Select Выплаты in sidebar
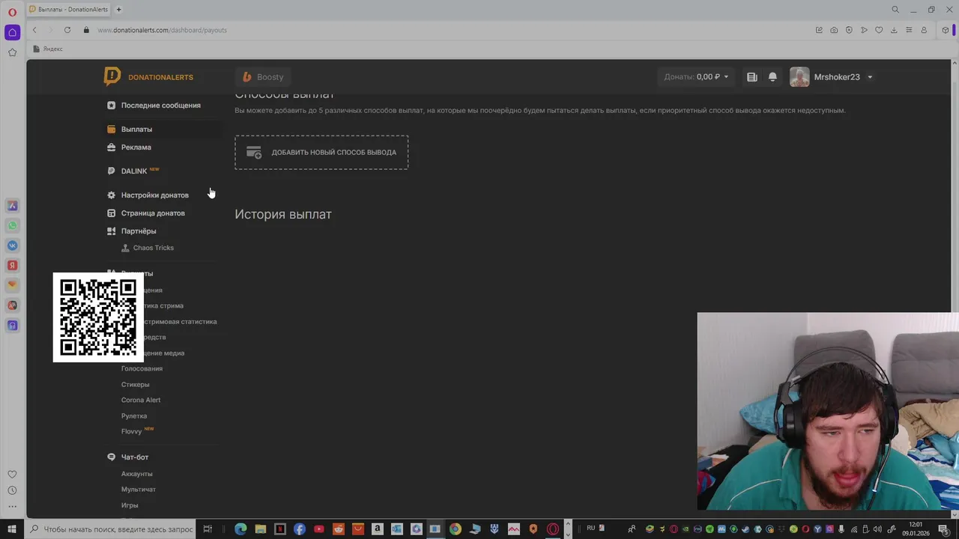Screen dimensions: 959x539 (x=136, y=130)
